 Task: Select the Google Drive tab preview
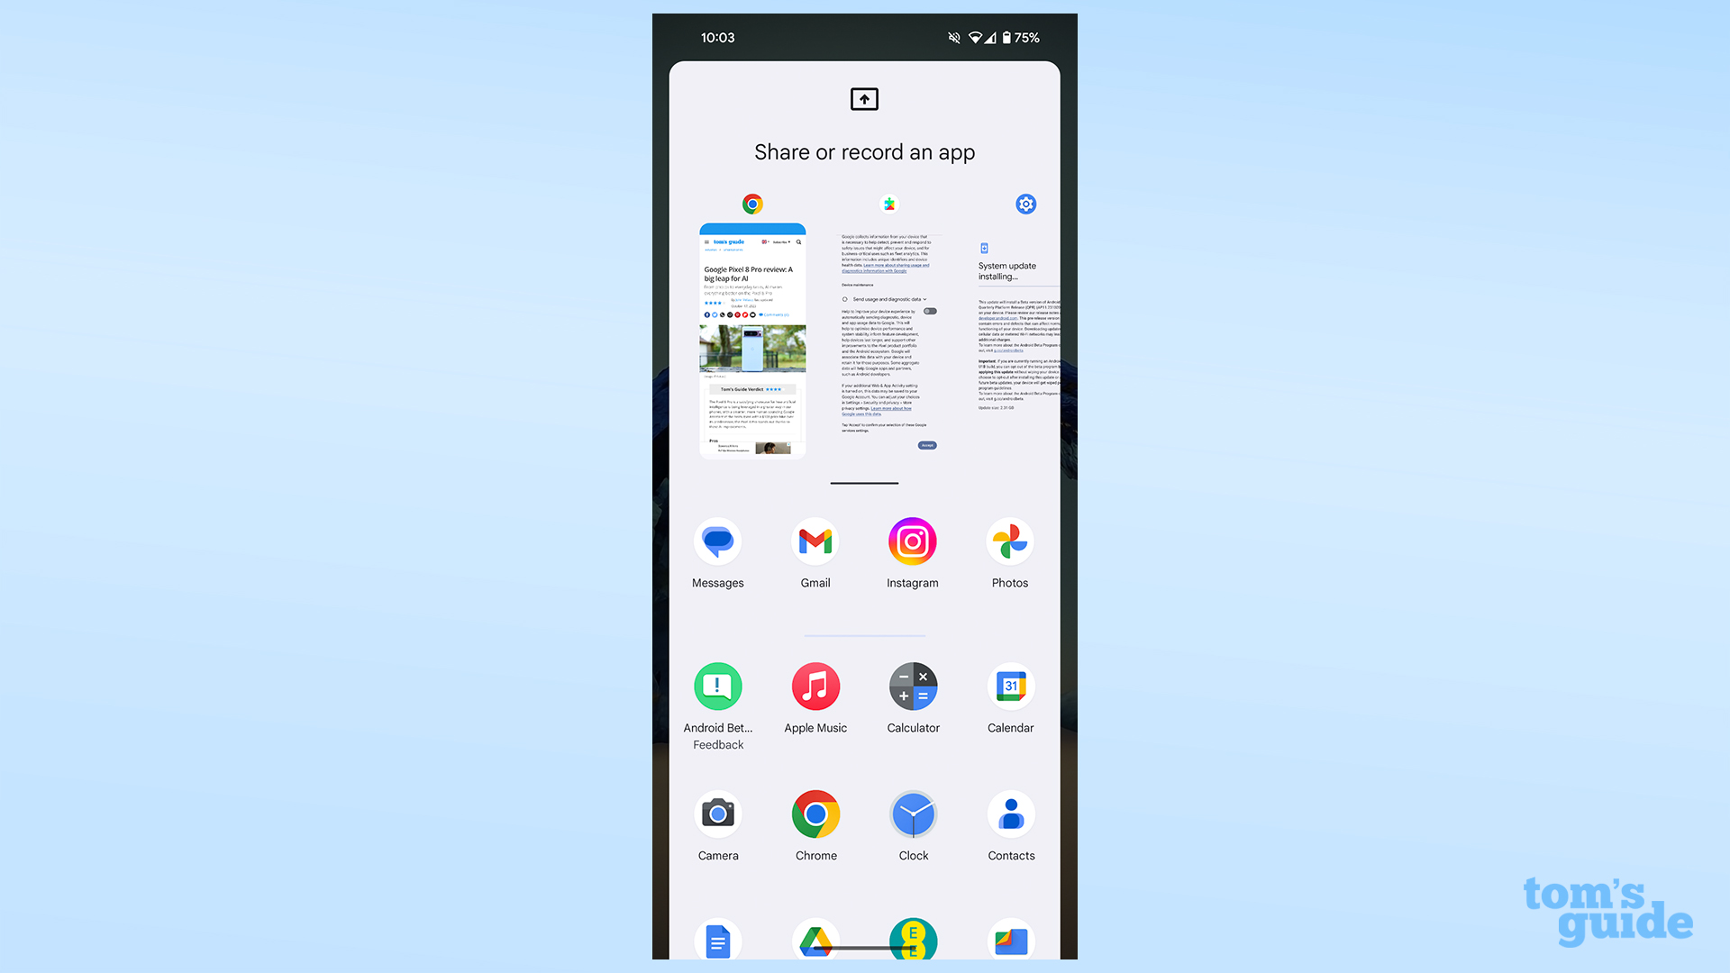(815, 940)
